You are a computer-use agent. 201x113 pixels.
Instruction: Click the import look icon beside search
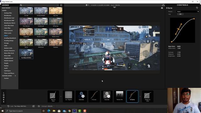[61, 5]
